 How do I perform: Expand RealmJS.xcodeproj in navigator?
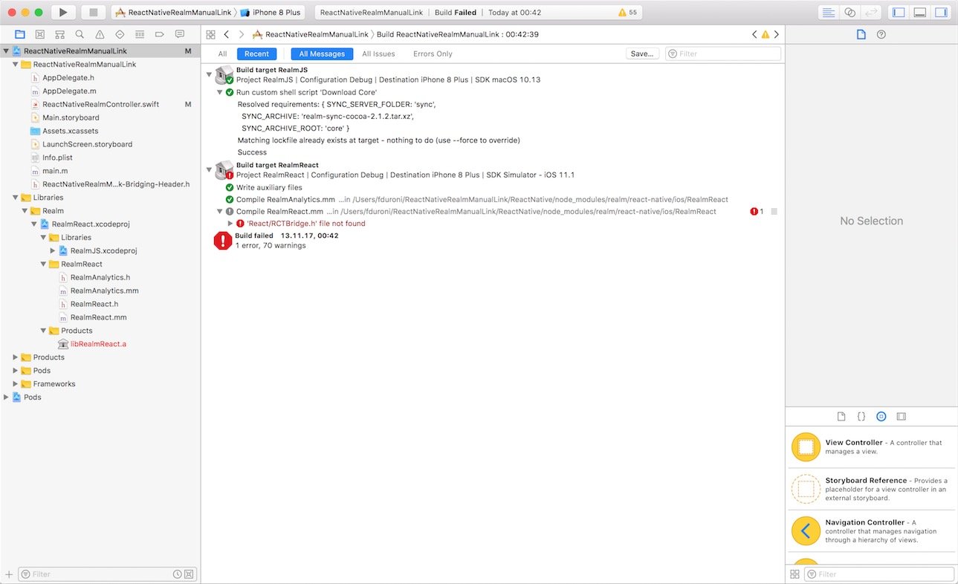point(53,250)
